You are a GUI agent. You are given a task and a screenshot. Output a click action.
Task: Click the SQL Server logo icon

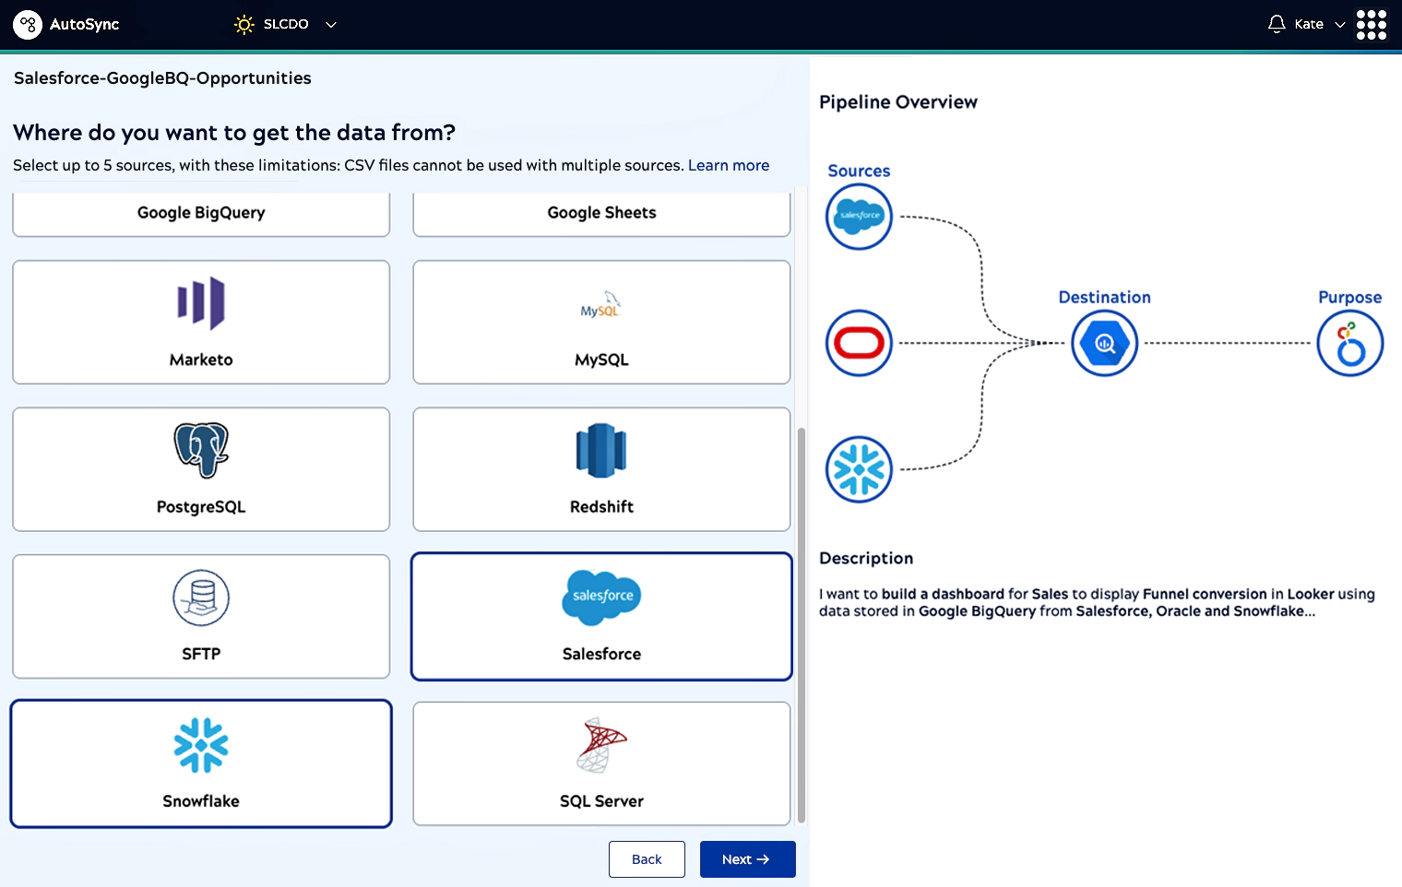pos(601,745)
